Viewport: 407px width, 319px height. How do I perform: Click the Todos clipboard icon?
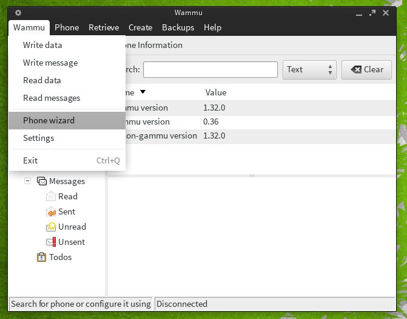click(x=42, y=257)
